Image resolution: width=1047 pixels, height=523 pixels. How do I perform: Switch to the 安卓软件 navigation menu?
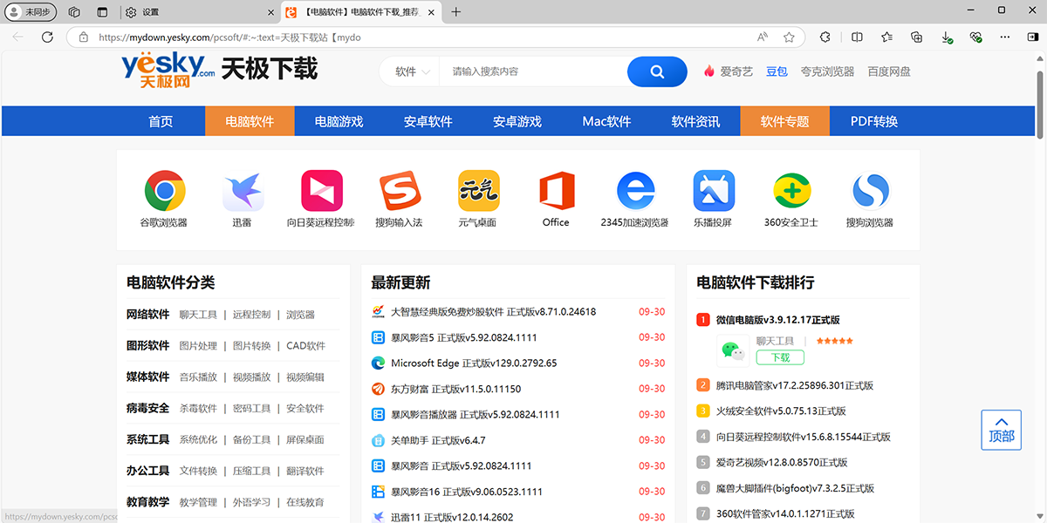428,121
